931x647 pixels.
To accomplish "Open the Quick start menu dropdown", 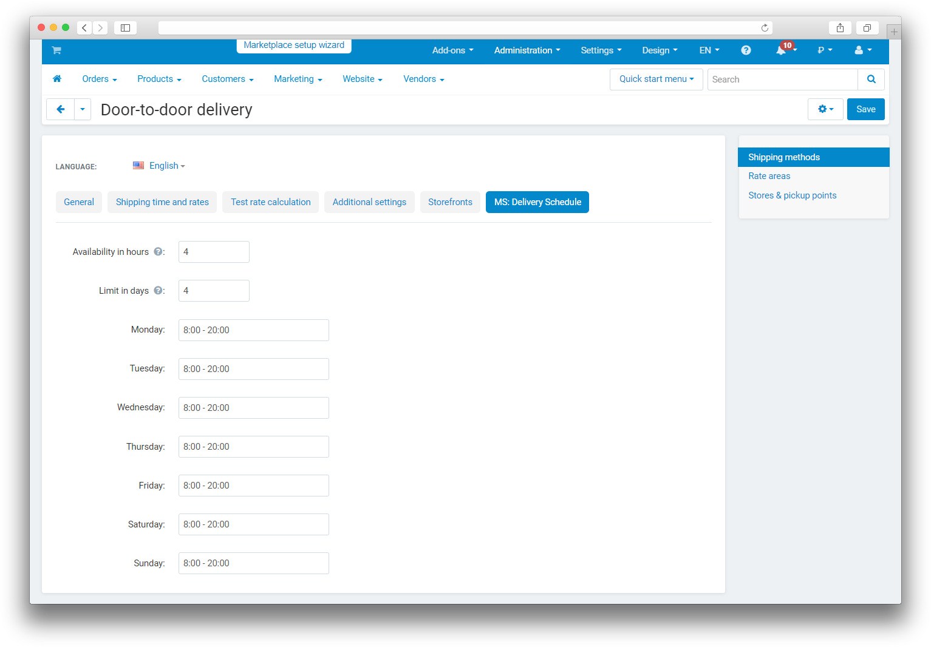I will pyautogui.click(x=656, y=80).
